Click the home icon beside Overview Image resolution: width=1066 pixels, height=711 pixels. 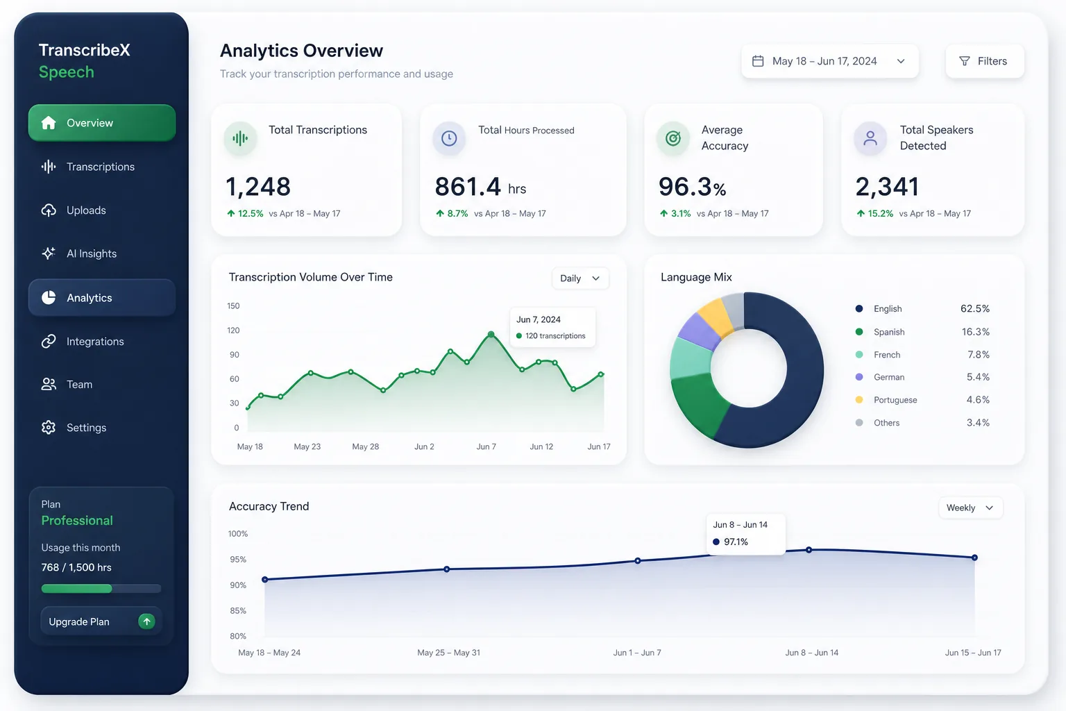(49, 123)
